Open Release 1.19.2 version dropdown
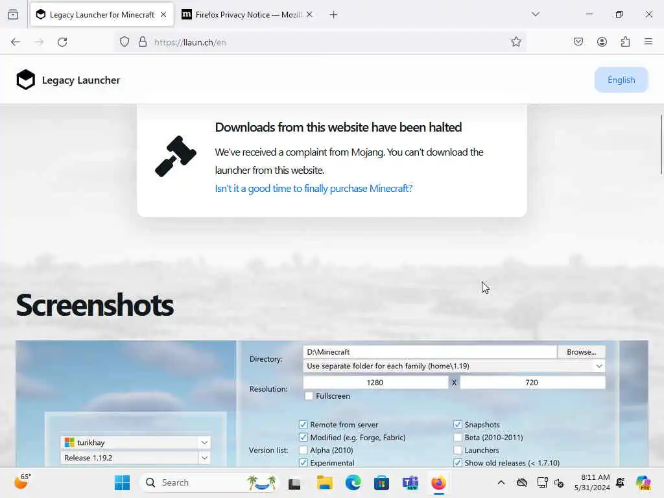664x498 pixels. pos(136,458)
